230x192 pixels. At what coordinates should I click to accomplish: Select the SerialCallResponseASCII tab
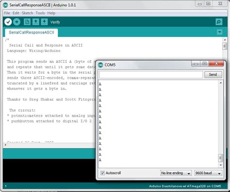coord(32,33)
